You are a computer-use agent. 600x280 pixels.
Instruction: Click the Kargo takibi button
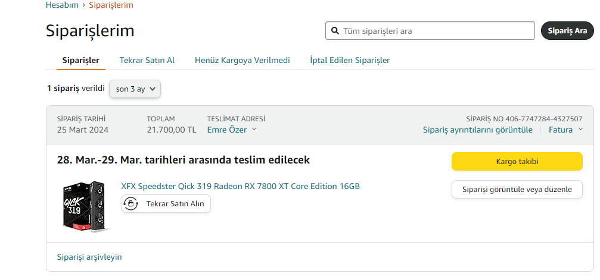tap(517, 162)
